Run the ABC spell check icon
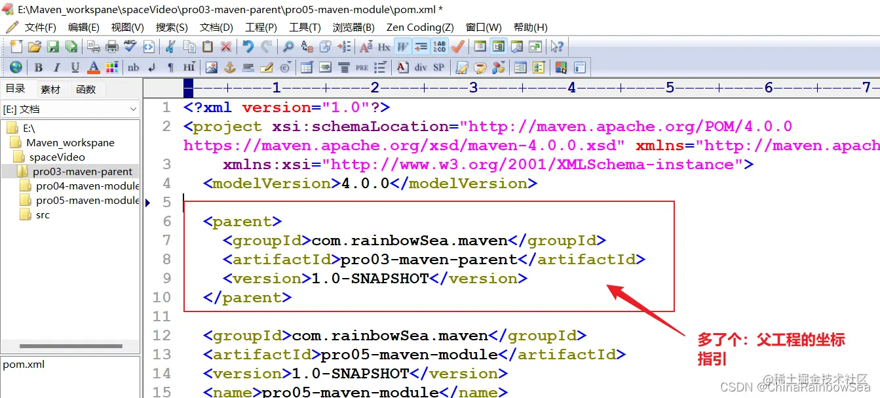The height and width of the screenshot is (398, 880). [130, 47]
